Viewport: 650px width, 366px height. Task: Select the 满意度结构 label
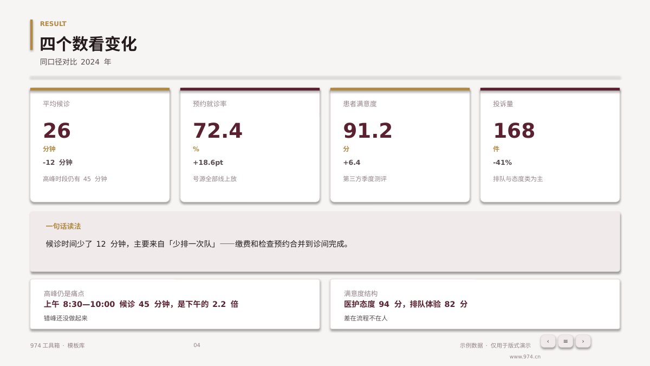(361, 293)
